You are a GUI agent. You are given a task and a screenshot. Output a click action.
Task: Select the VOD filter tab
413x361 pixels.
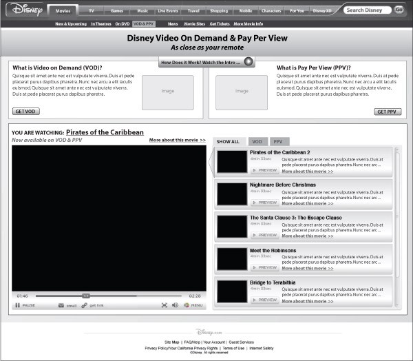point(257,142)
